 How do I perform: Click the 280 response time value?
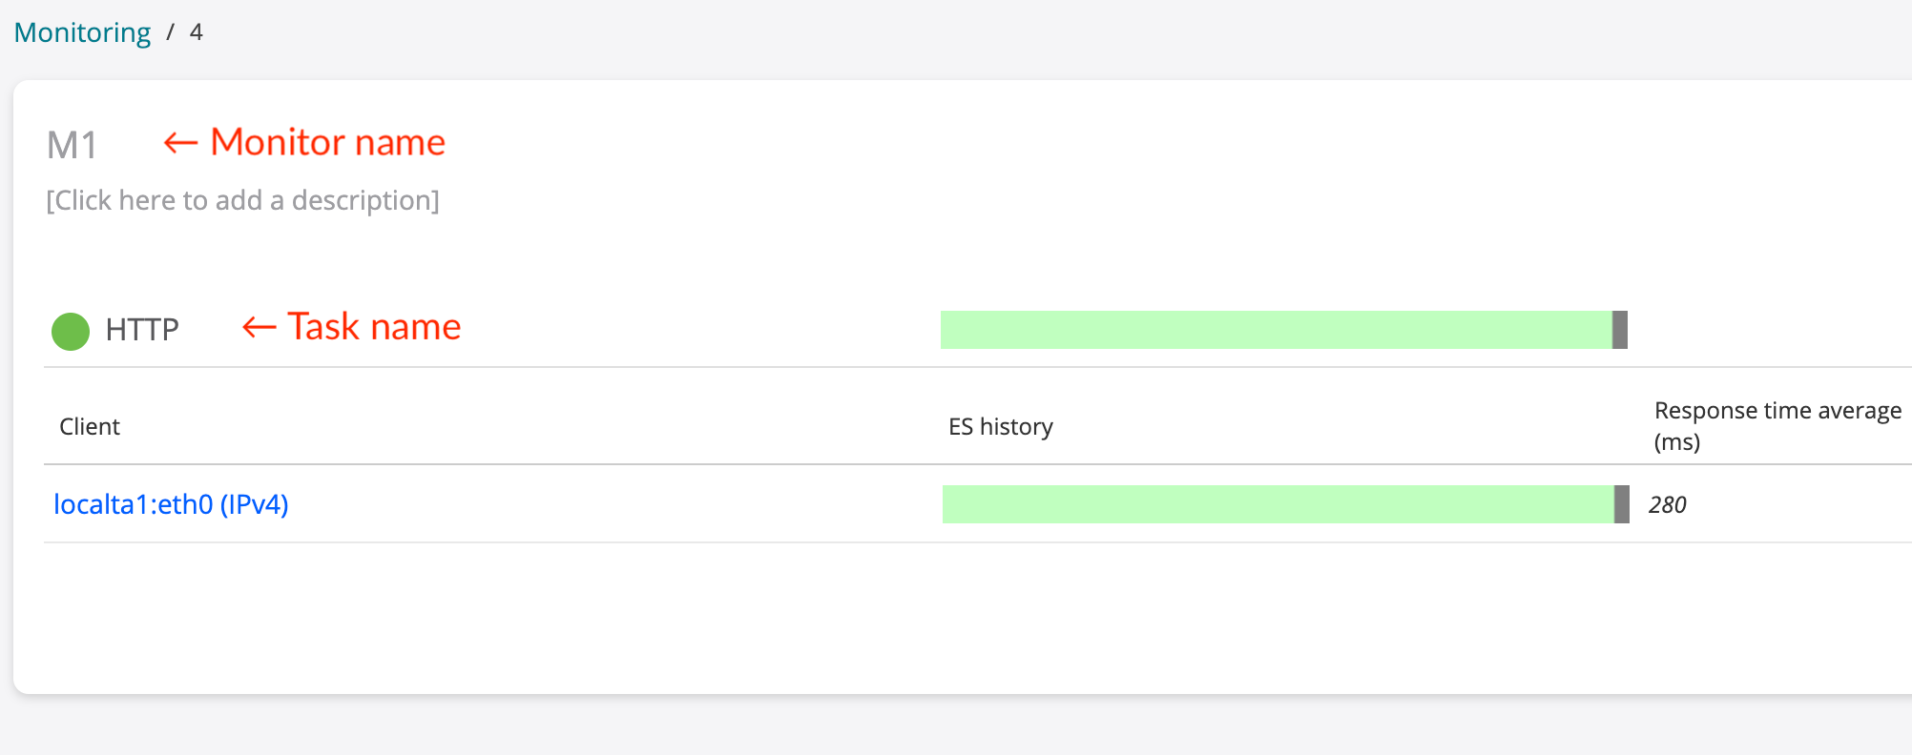click(1667, 505)
